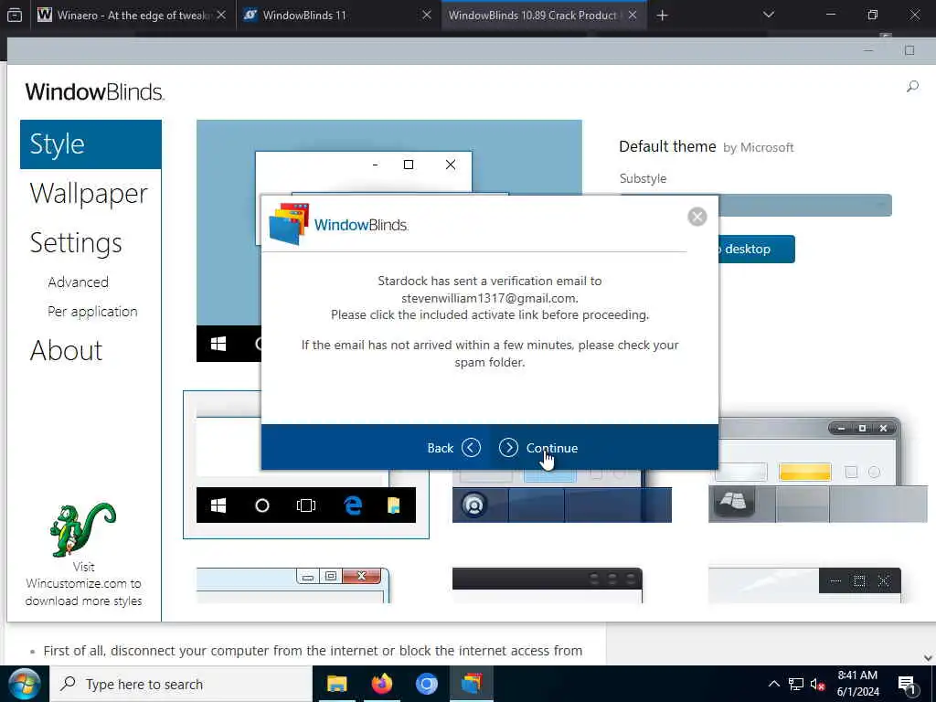Viewport: 936px width, 702px height.
Task: Open the Windows Start orb
Action: pyautogui.click(x=25, y=684)
